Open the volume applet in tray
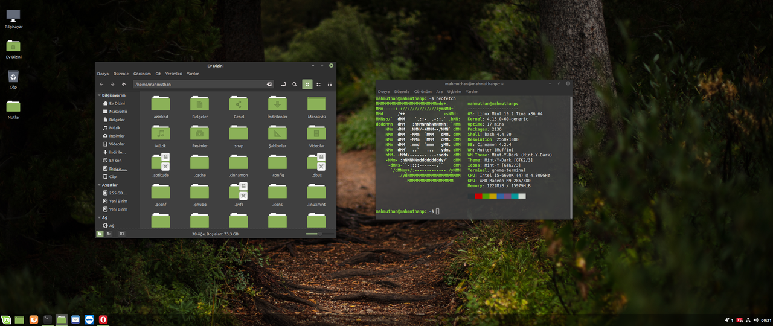The width and height of the screenshot is (773, 326). tap(755, 320)
